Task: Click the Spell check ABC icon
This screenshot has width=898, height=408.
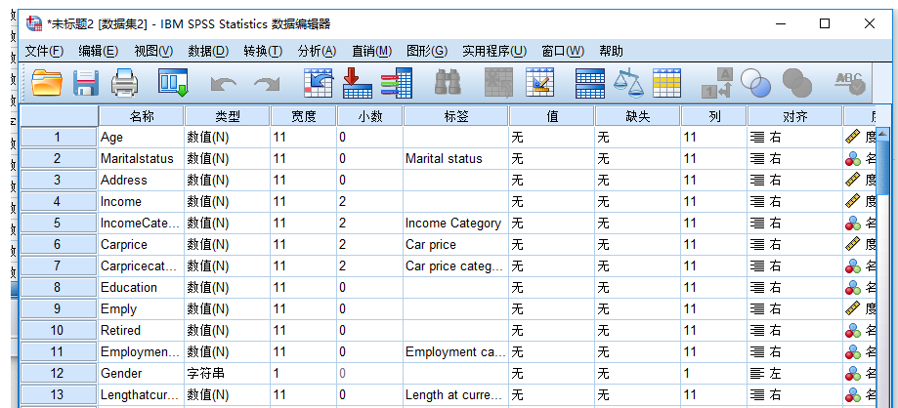Action: click(849, 83)
